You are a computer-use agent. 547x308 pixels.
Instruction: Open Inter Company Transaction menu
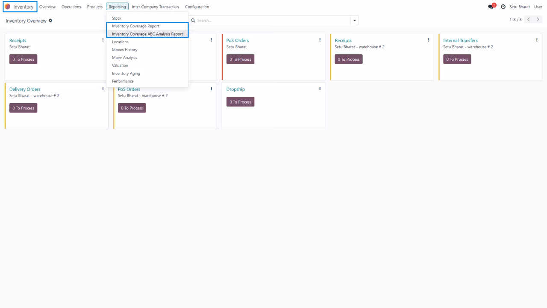coord(156,7)
